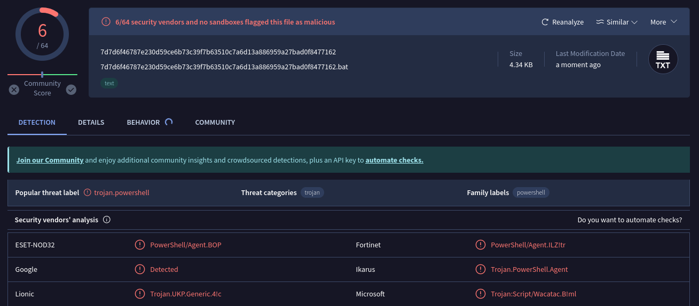The image size is (699, 306).
Task: Click the trojan.powershell threat label
Action: (x=122, y=192)
